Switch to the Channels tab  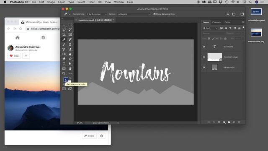point(216,22)
